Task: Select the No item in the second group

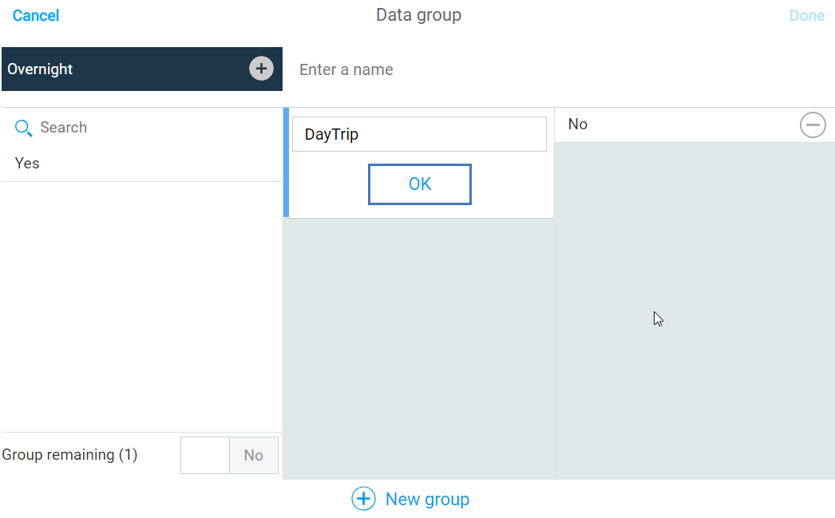Action: click(578, 125)
